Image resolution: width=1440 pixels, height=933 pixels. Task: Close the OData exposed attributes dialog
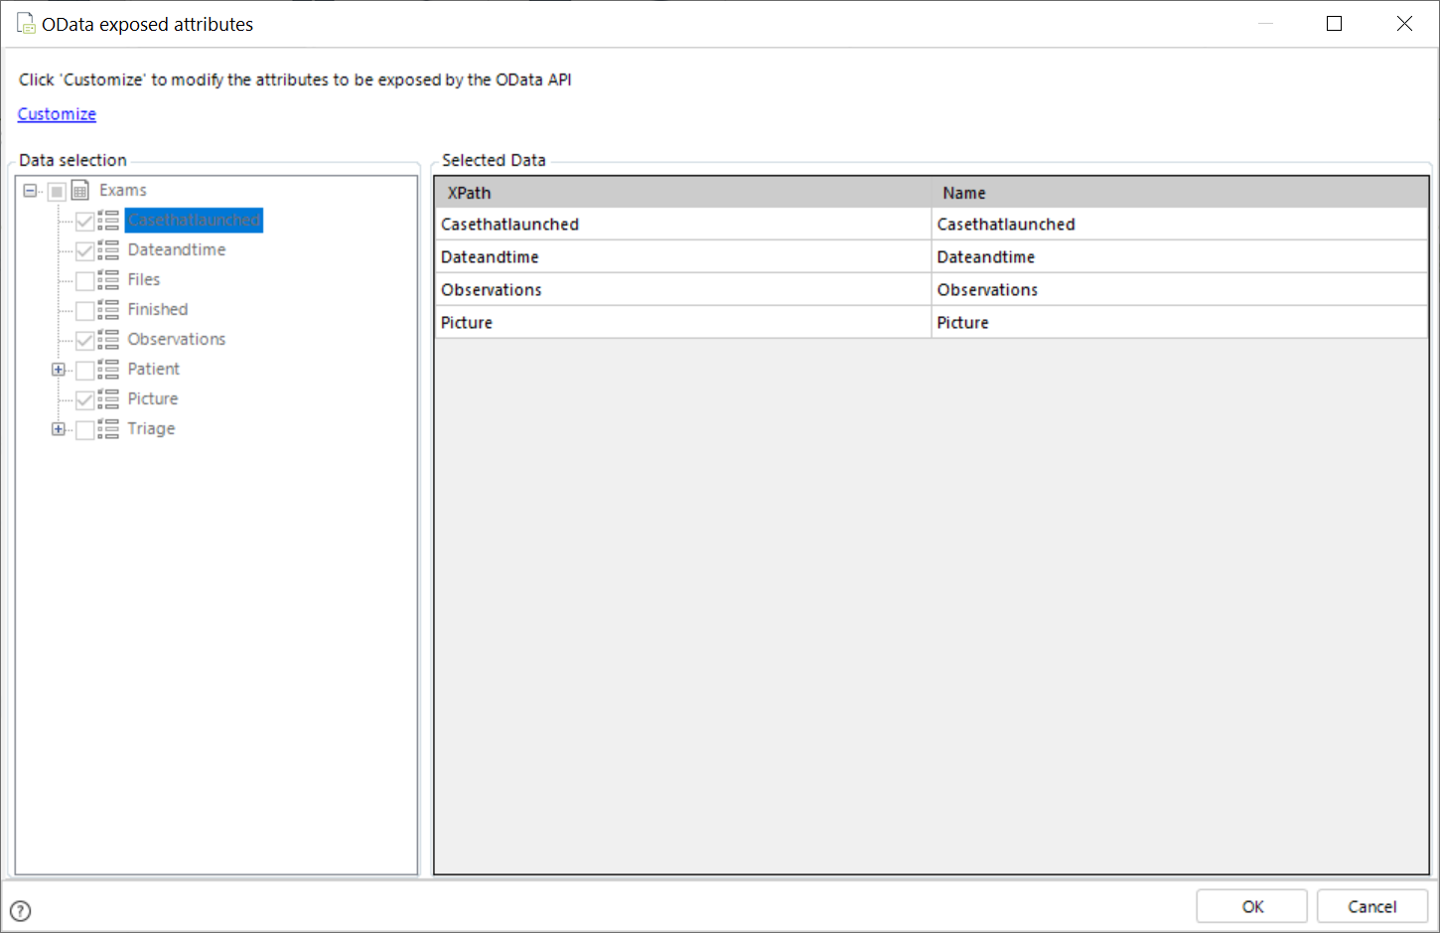tap(1404, 23)
